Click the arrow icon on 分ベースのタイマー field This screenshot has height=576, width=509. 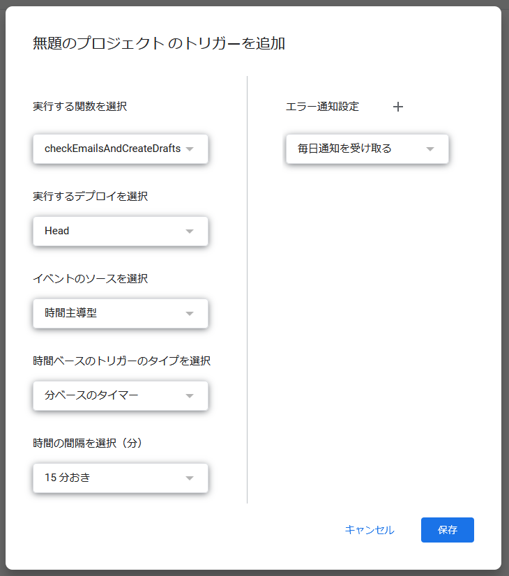coord(190,396)
